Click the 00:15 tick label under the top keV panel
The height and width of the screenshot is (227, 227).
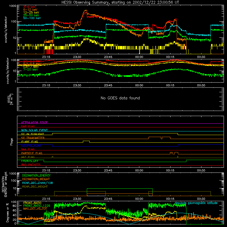click(x=170, y=57)
